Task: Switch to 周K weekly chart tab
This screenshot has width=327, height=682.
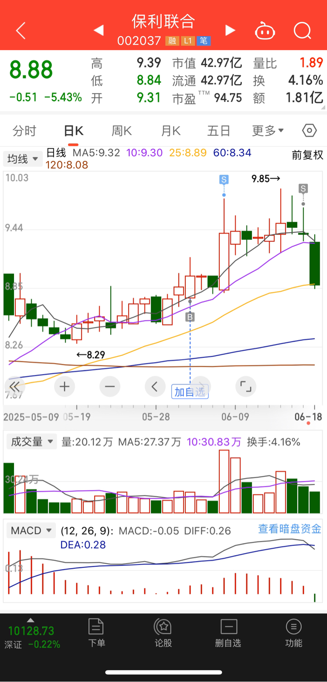Action: pyautogui.click(x=121, y=131)
